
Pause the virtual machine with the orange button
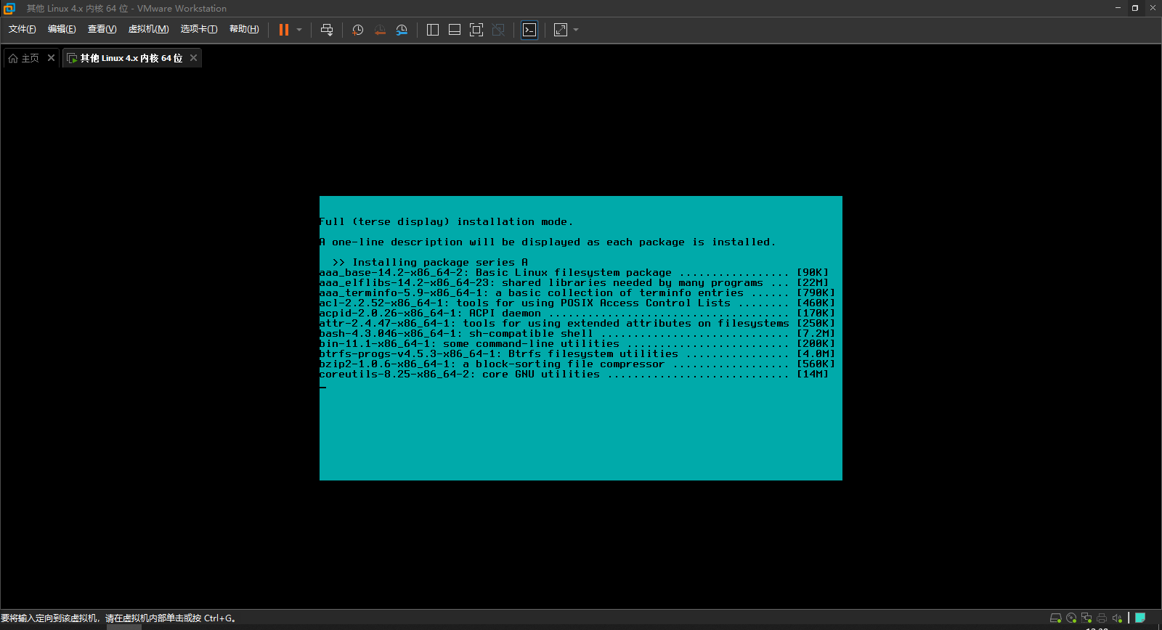point(284,30)
